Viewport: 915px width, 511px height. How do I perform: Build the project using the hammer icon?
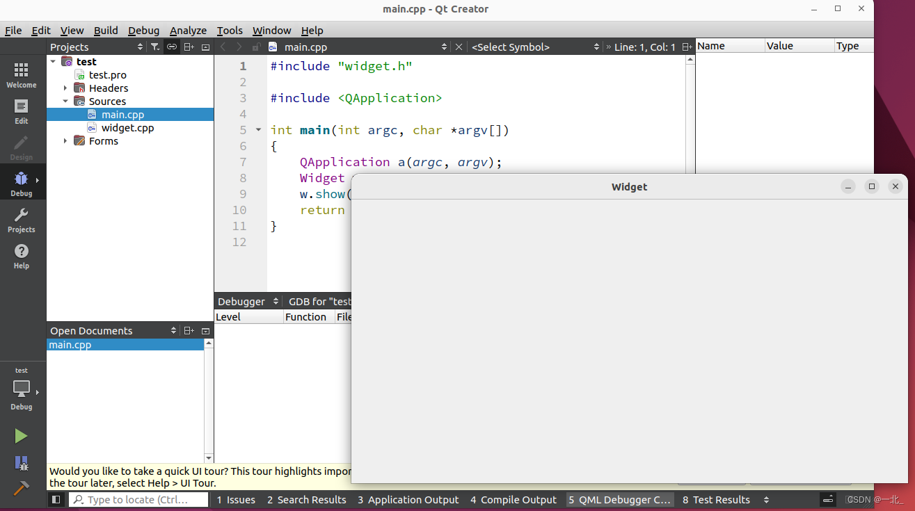pyautogui.click(x=21, y=489)
